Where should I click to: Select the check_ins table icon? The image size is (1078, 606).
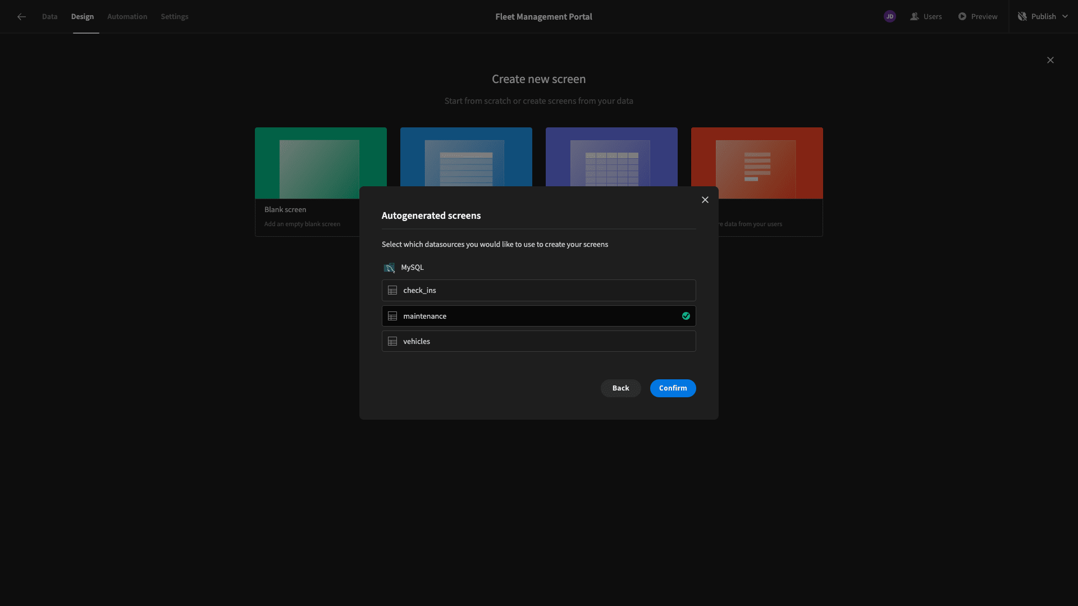392,290
